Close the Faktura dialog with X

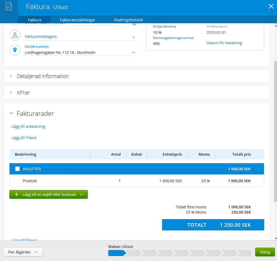click(x=271, y=6)
